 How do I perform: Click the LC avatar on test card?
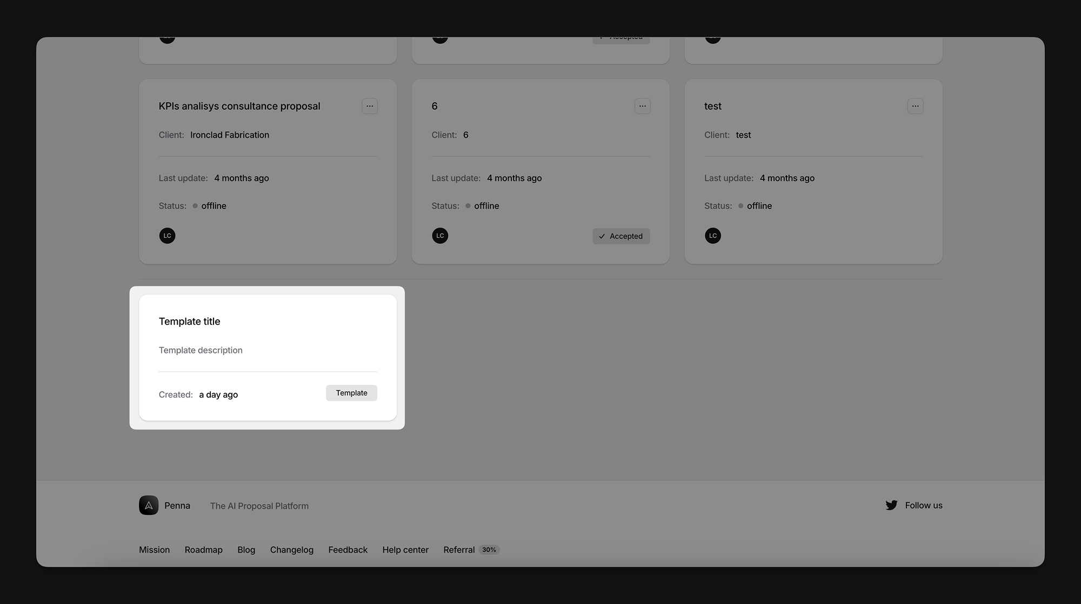[713, 236]
